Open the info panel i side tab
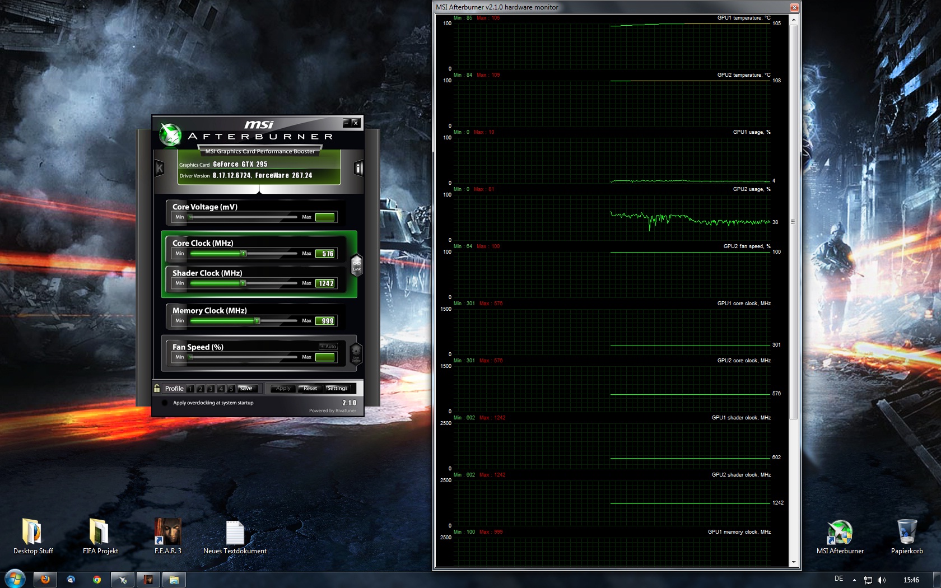The image size is (941, 588). 358,168
